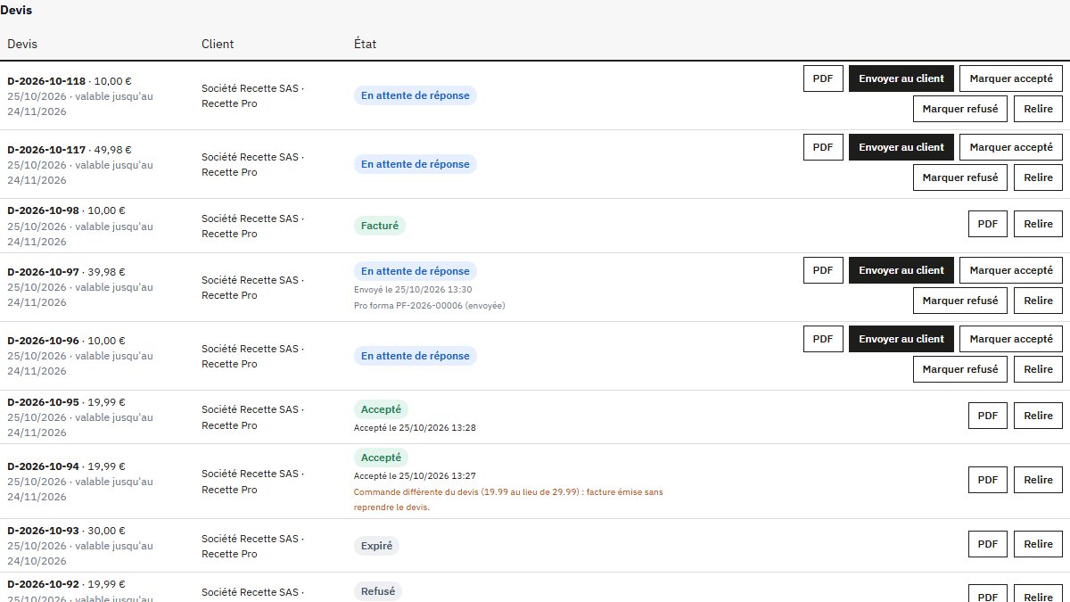The height and width of the screenshot is (602, 1070).
Task: Open the PDF for D-2026-10-96
Action: click(823, 339)
